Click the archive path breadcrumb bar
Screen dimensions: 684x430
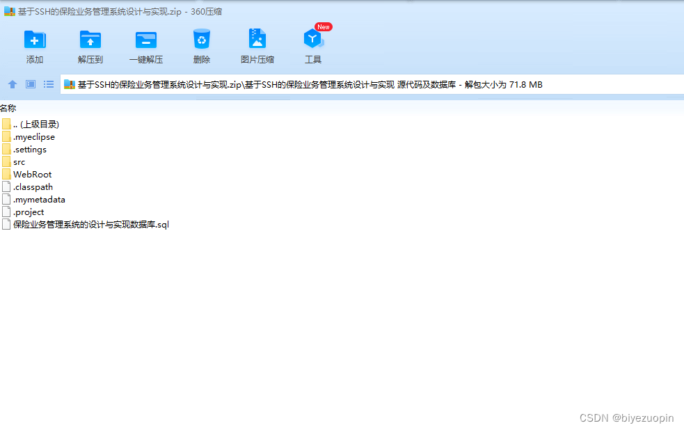click(x=278, y=84)
